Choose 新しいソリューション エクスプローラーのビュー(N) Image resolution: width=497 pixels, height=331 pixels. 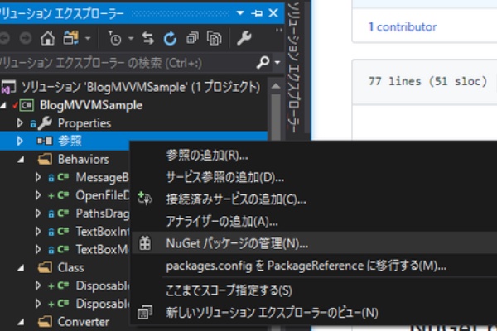point(273,313)
